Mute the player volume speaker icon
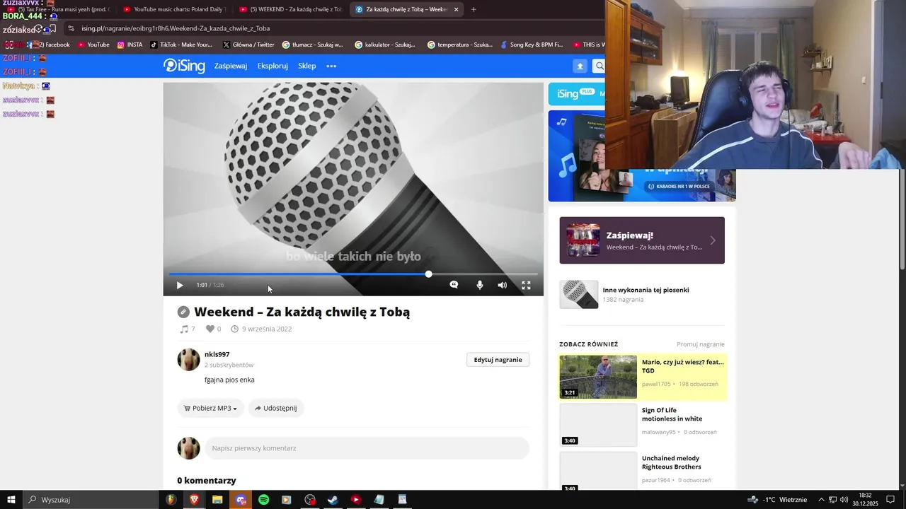Screen dimensions: 906x509 (x=502, y=285)
